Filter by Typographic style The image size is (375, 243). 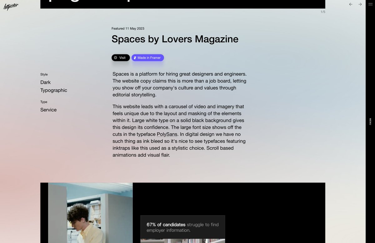pyautogui.click(x=54, y=90)
